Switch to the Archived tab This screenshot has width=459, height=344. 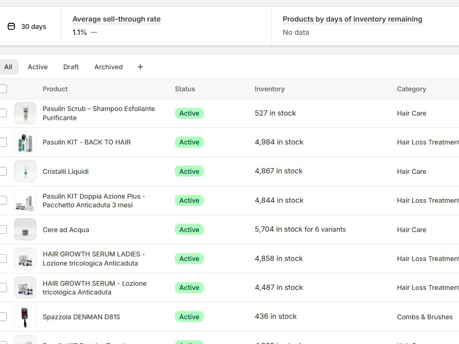(x=109, y=67)
